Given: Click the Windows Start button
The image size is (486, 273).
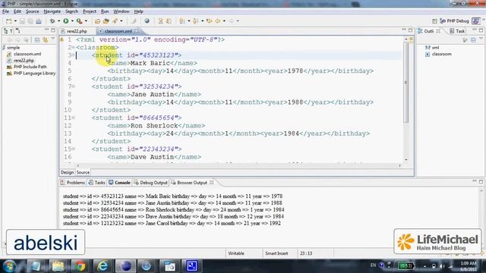Looking at the screenshot, I should click(9, 266).
